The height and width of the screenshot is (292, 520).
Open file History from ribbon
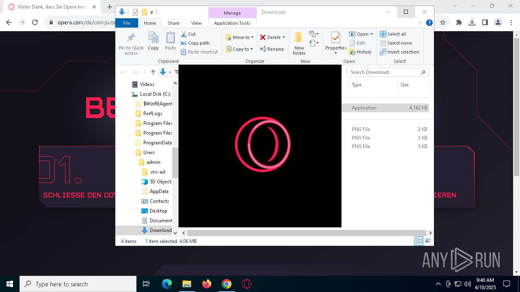(360, 52)
